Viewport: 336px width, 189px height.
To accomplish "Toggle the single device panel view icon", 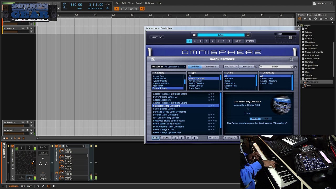I will click(49, 186).
